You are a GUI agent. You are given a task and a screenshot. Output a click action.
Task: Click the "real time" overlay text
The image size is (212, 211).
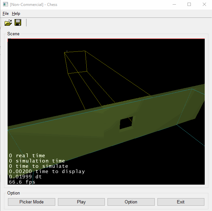pos(27,156)
